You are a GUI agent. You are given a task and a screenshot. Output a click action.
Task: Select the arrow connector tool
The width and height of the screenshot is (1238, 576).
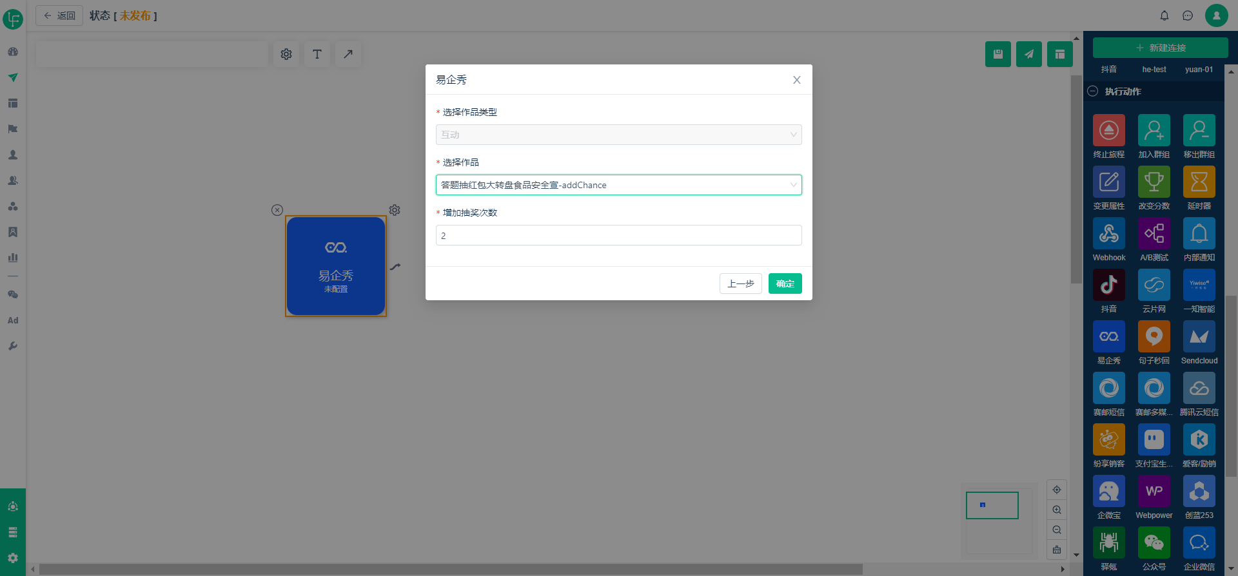point(348,54)
